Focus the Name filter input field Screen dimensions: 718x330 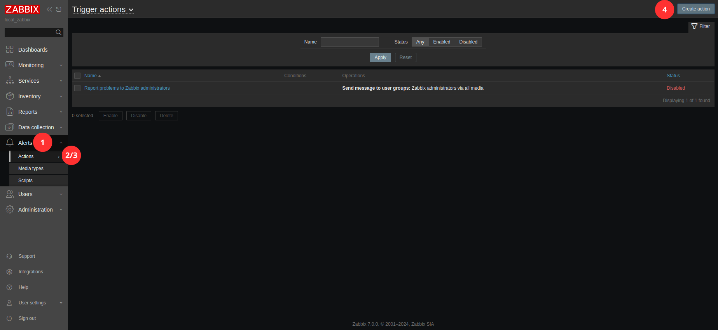tap(350, 42)
